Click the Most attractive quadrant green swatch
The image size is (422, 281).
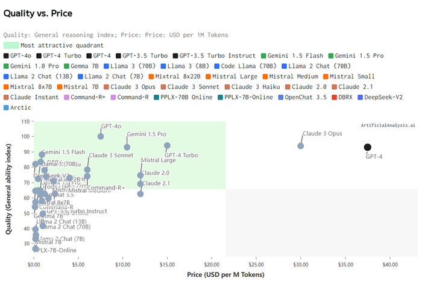pos(11,45)
